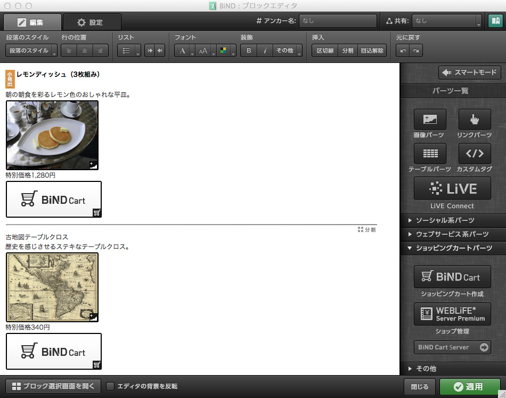
Task: Open WEBLiFE Server Premium shop management
Action: pos(452,314)
